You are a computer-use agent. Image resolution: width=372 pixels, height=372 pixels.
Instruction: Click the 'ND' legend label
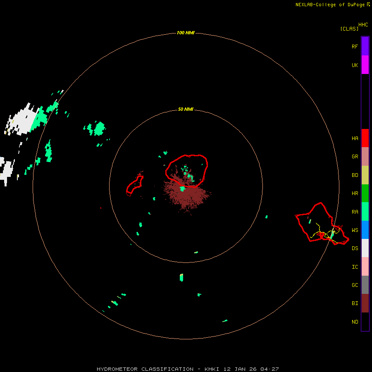pyautogui.click(x=355, y=322)
